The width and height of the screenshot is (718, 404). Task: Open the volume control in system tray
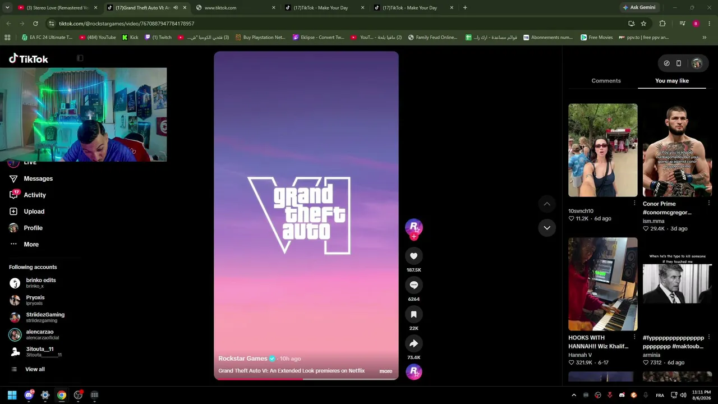tap(683, 395)
